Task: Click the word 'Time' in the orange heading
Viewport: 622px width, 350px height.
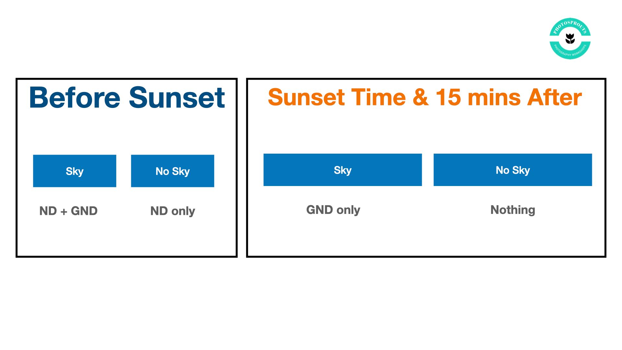Action: tap(378, 97)
